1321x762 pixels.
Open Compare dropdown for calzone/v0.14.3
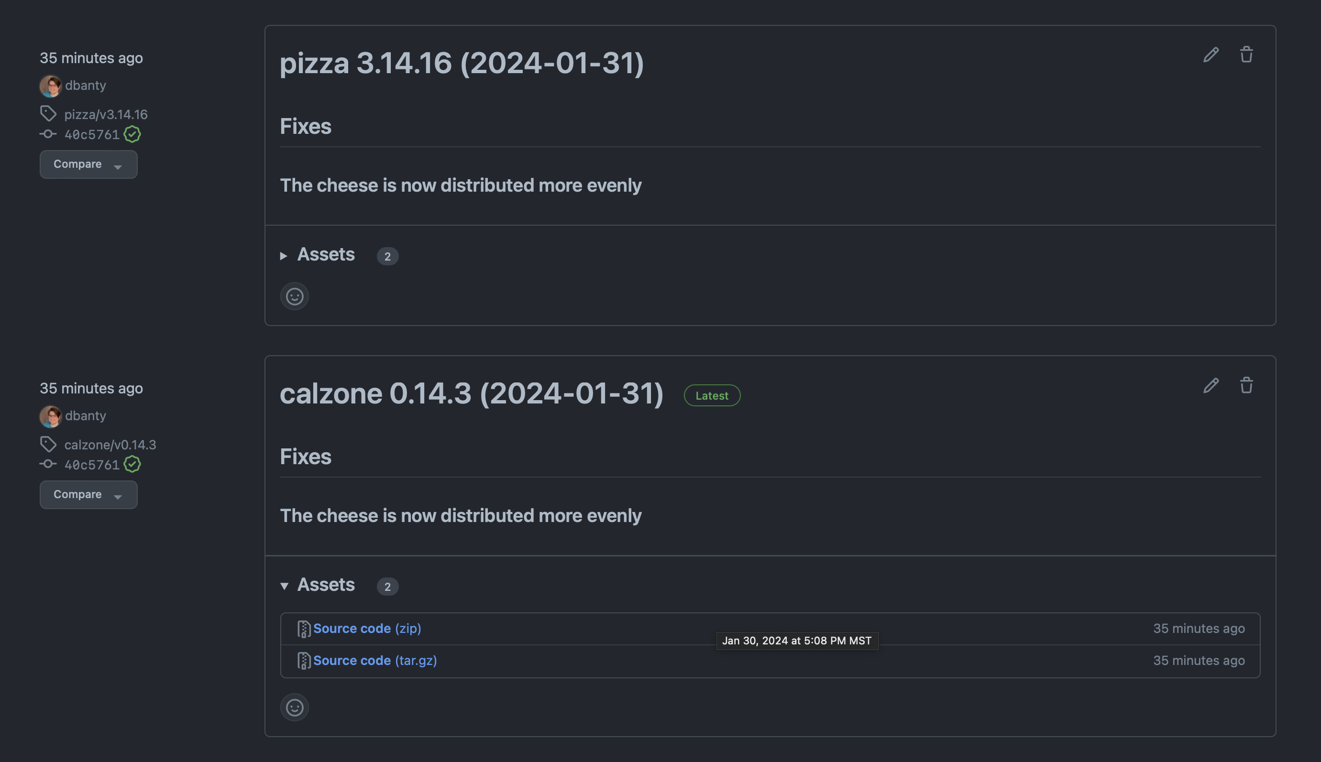(88, 495)
